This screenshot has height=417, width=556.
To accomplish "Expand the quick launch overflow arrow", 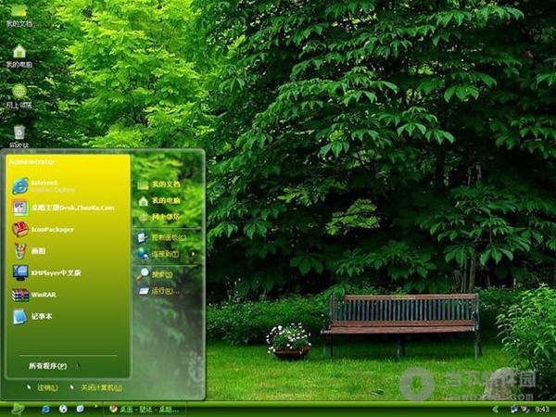I will [x=95, y=406].
